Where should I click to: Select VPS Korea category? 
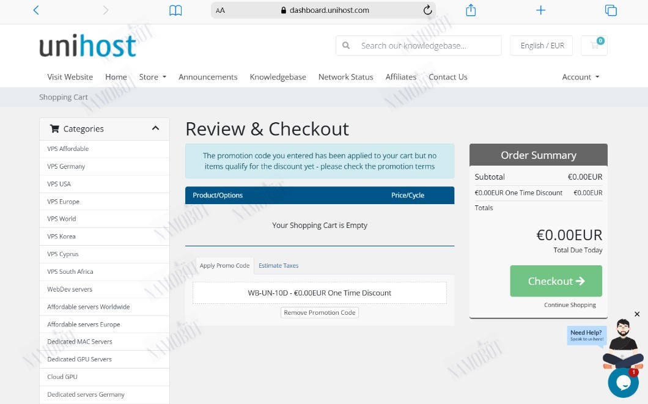[x=105, y=237]
